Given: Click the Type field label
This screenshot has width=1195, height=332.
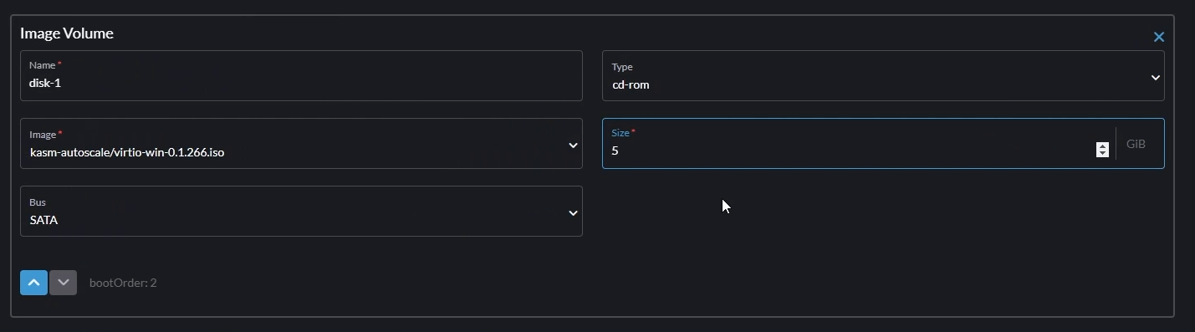Looking at the screenshot, I should click(x=622, y=67).
